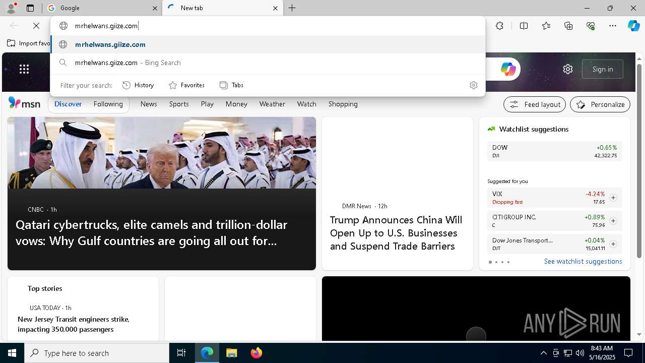
Task: Open the Watch category
Action: (x=306, y=104)
